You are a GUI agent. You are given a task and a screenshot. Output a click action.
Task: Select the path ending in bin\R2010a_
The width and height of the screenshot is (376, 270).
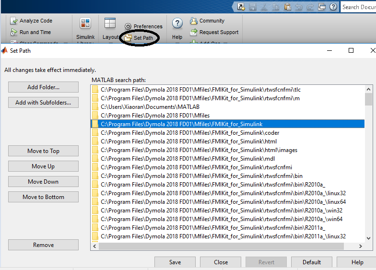click(x=227, y=185)
